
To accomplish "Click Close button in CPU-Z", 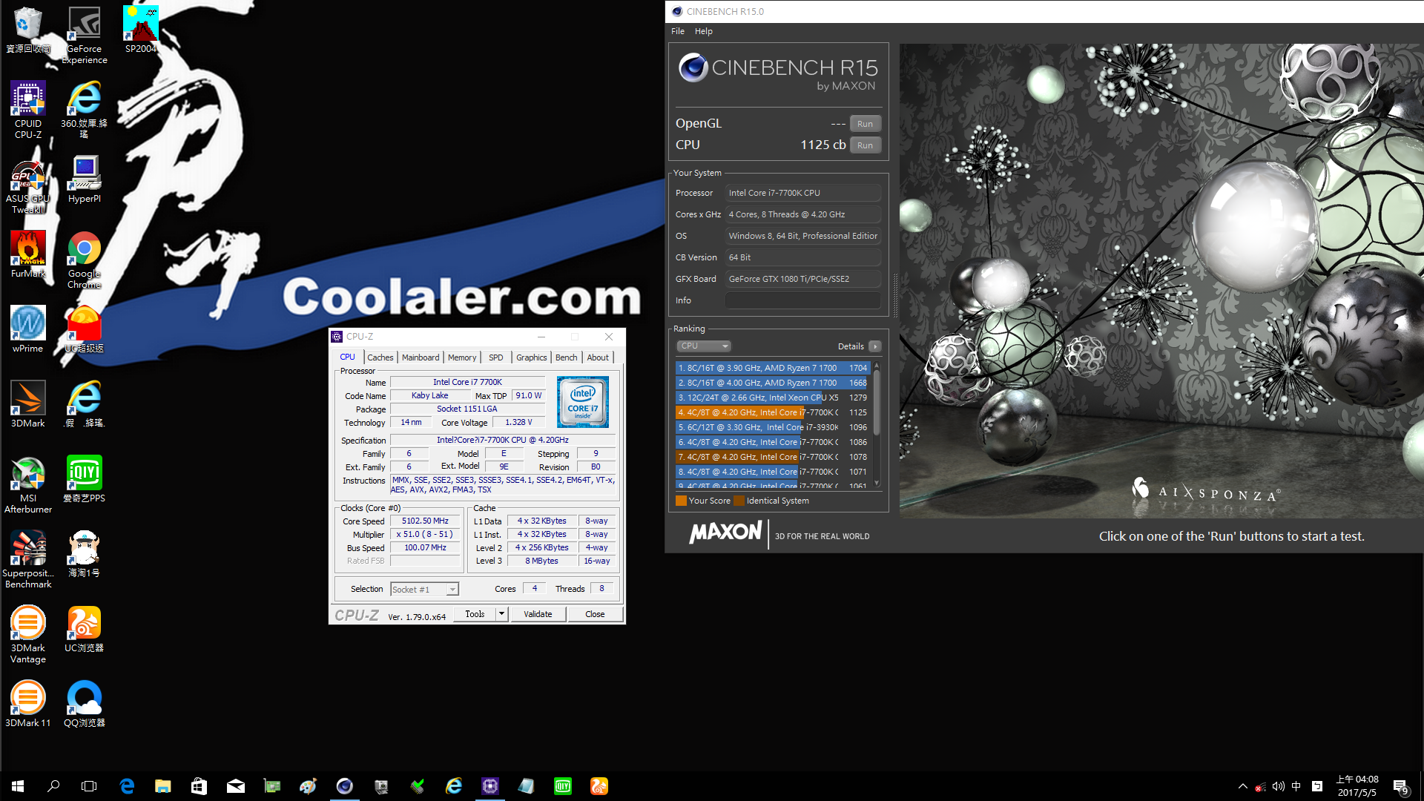I will [595, 614].
